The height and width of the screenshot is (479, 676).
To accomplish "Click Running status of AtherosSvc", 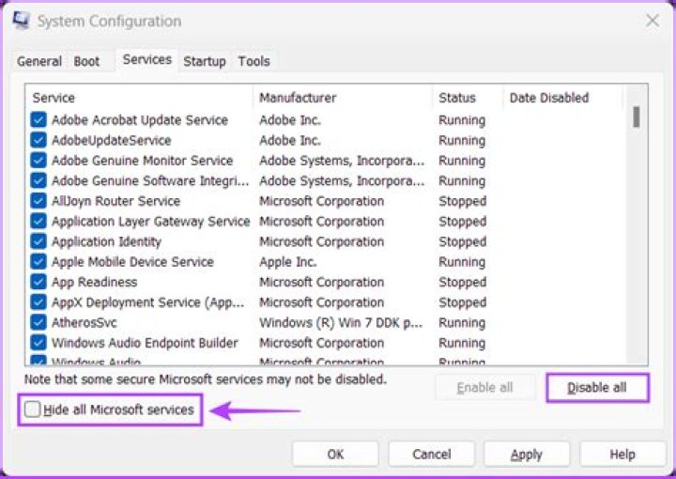I will [462, 322].
